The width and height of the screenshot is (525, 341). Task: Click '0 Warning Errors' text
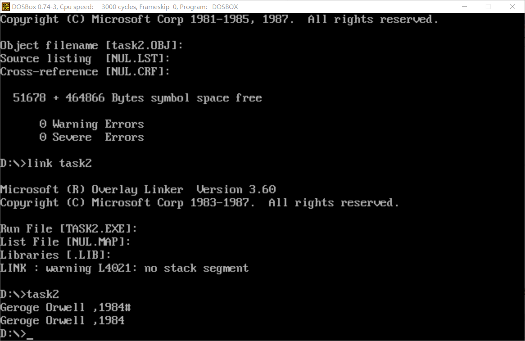pos(92,124)
